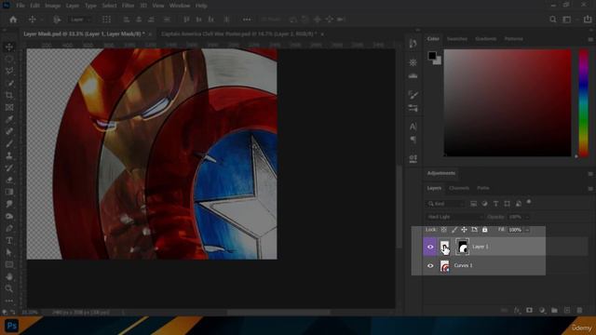The image size is (596, 335).
Task: Select the Crop tool
Action: tap(9, 95)
